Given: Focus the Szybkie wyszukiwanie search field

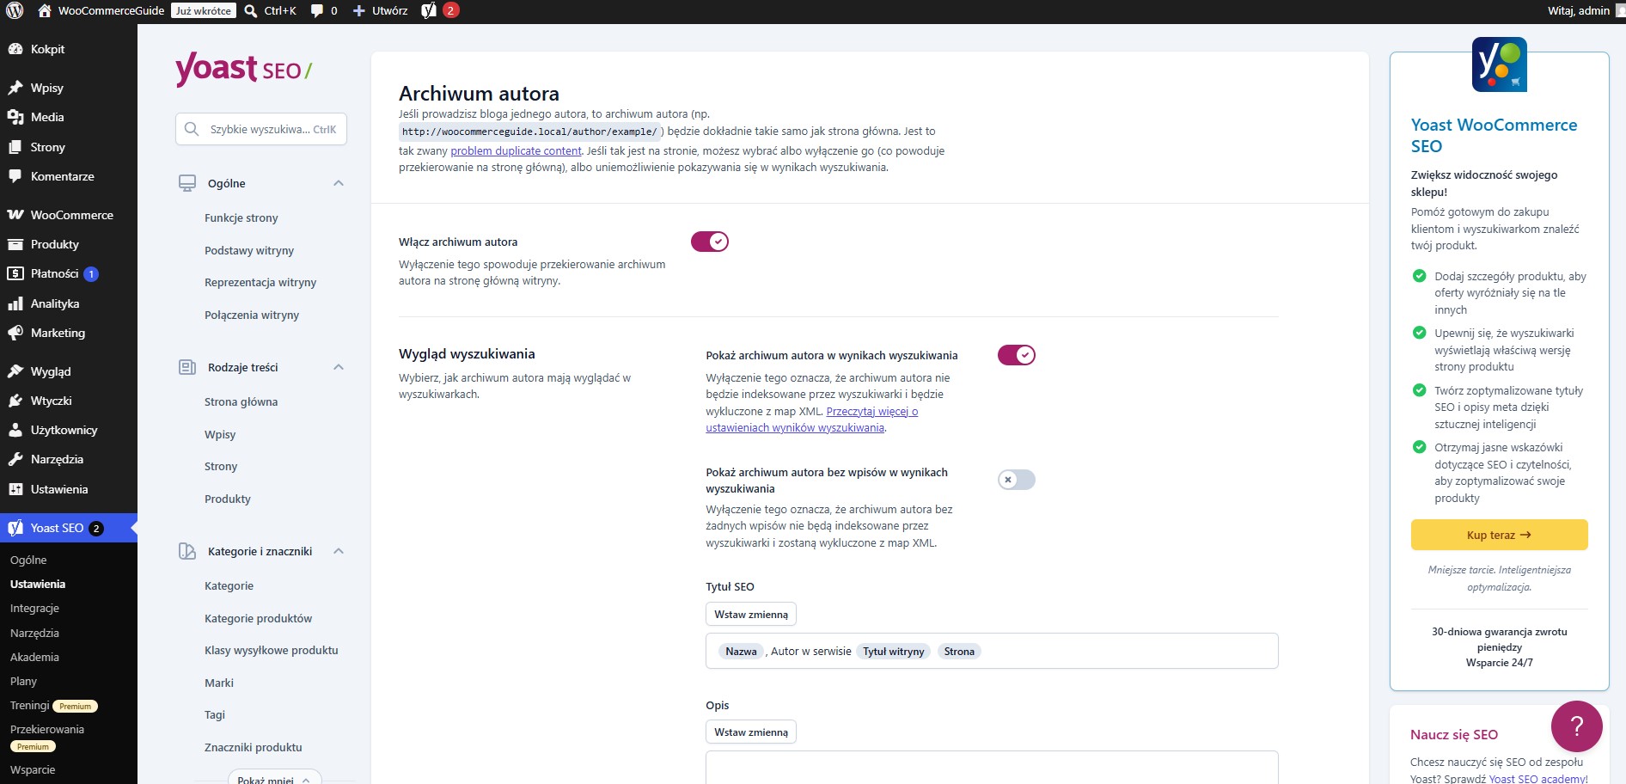Looking at the screenshot, I should coord(261,129).
